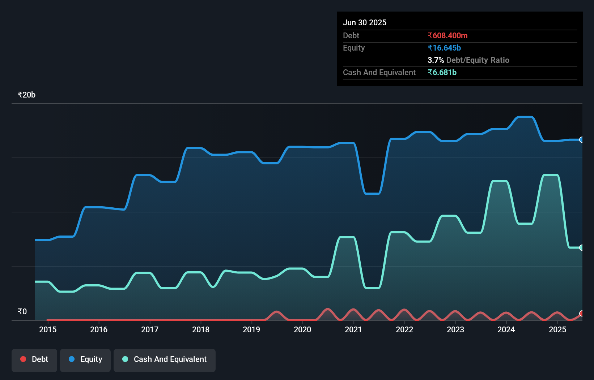
Task: Click the teal Cash And Equivalent legend dot
Action: point(125,359)
